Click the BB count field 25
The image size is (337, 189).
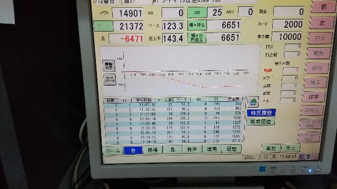(x=215, y=13)
